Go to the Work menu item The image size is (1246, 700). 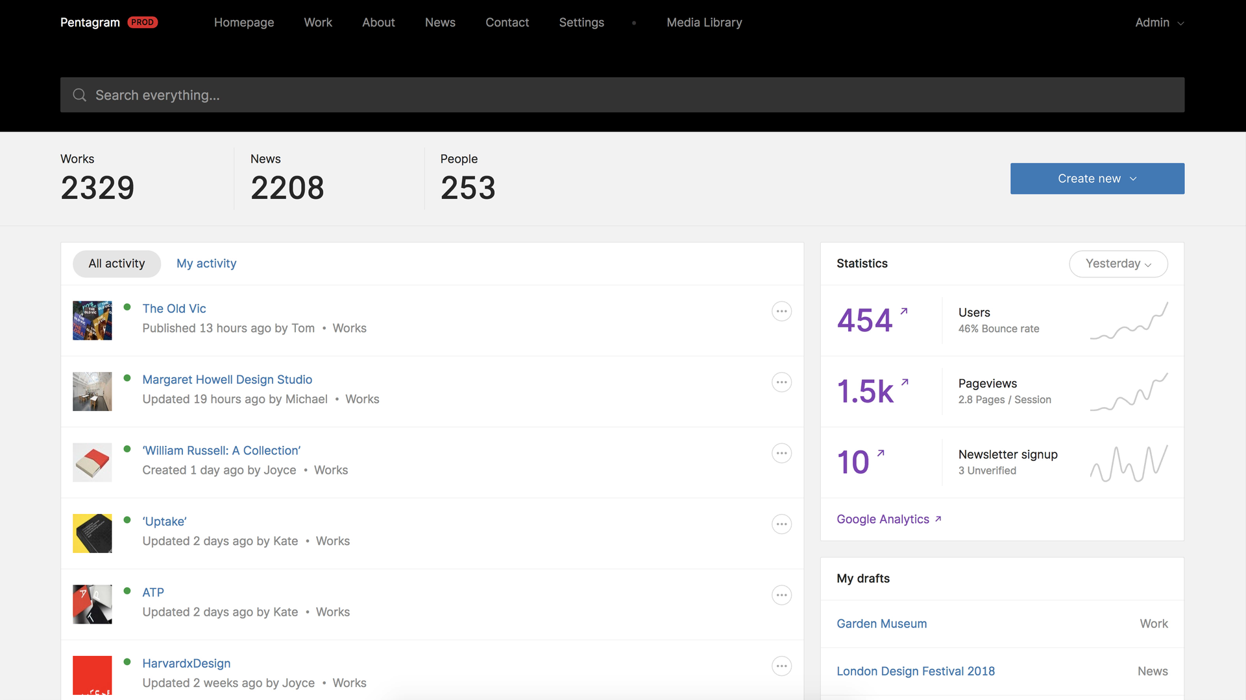click(x=318, y=23)
